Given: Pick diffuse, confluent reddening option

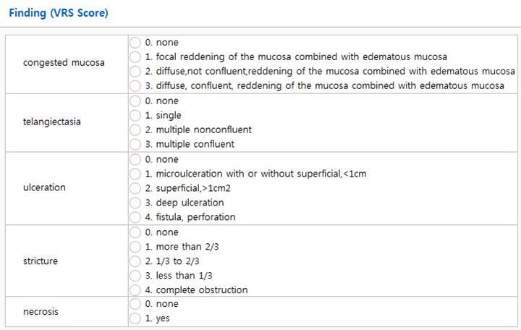Looking at the screenshot, I should (x=135, y=85).
